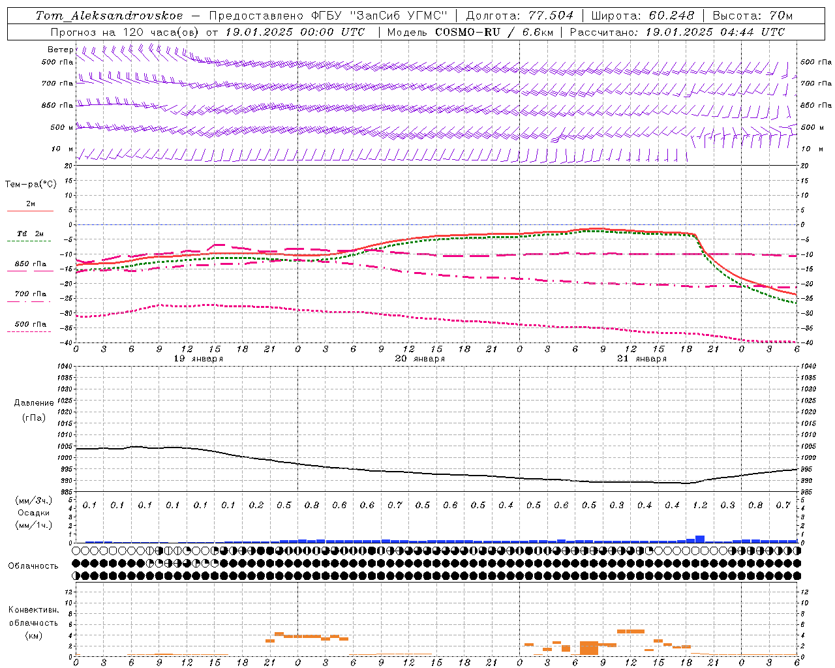Click the calculated time 19.01.2025 04:44 UTC
Screen dimensions: 835x668
715,32
